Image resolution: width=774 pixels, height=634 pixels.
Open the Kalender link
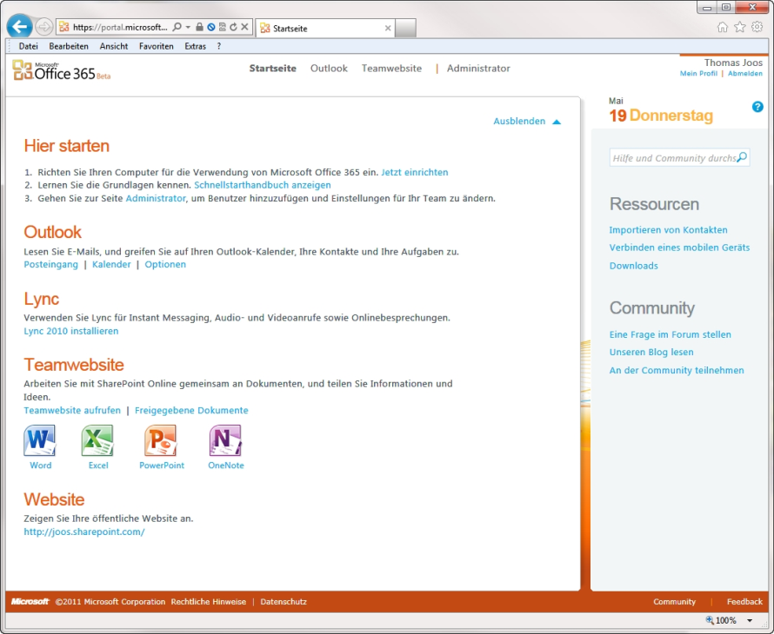111,264
